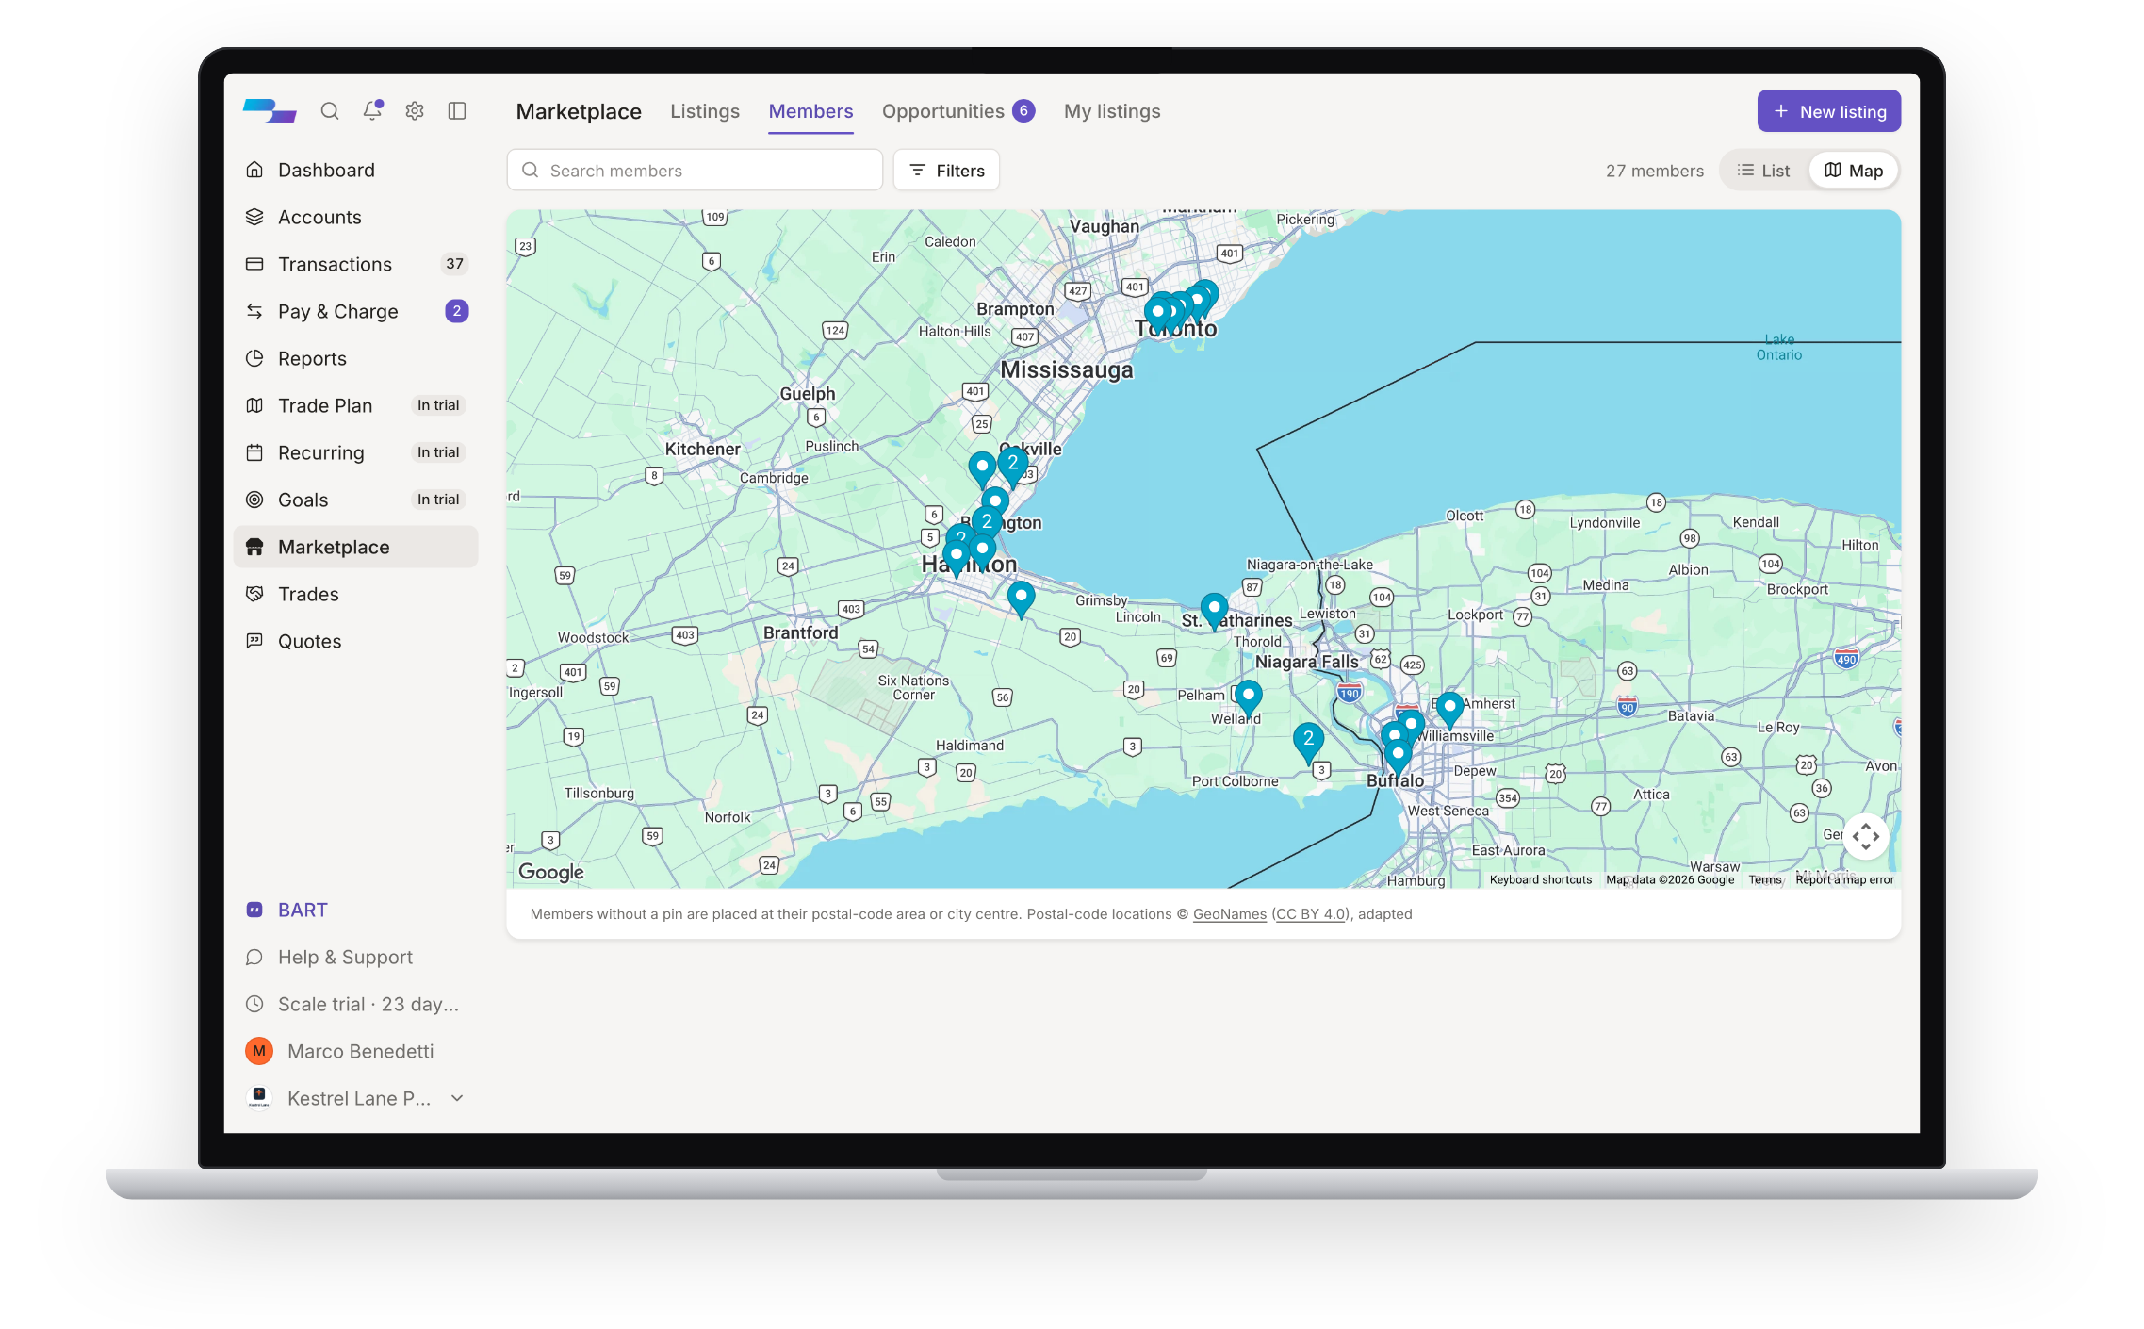Click Report a map error link
The height and width of the screenshot is (1329, 2144).
point(1844,879)
